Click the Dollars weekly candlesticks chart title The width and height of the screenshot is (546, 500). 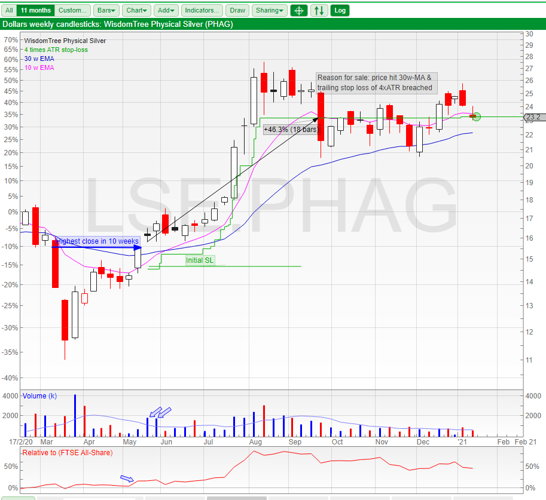[118, 24]
